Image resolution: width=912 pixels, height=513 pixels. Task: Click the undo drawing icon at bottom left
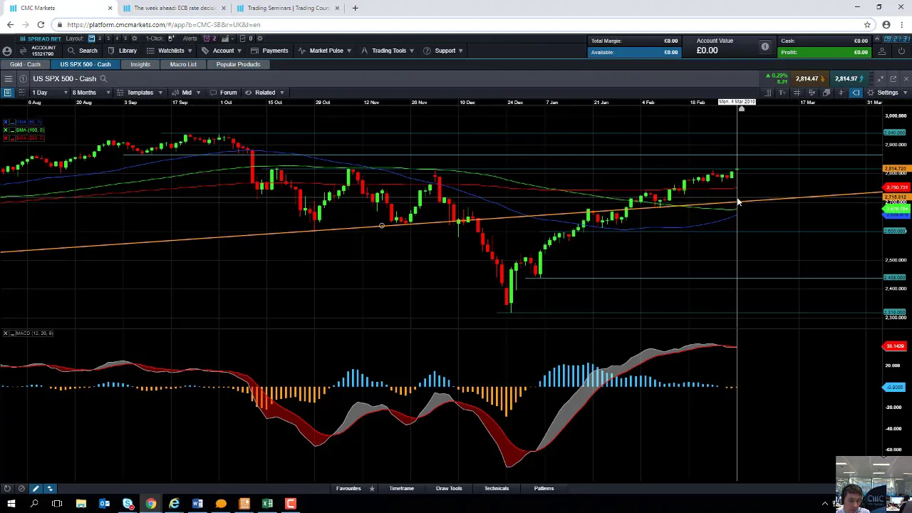(x=7, y=488)
